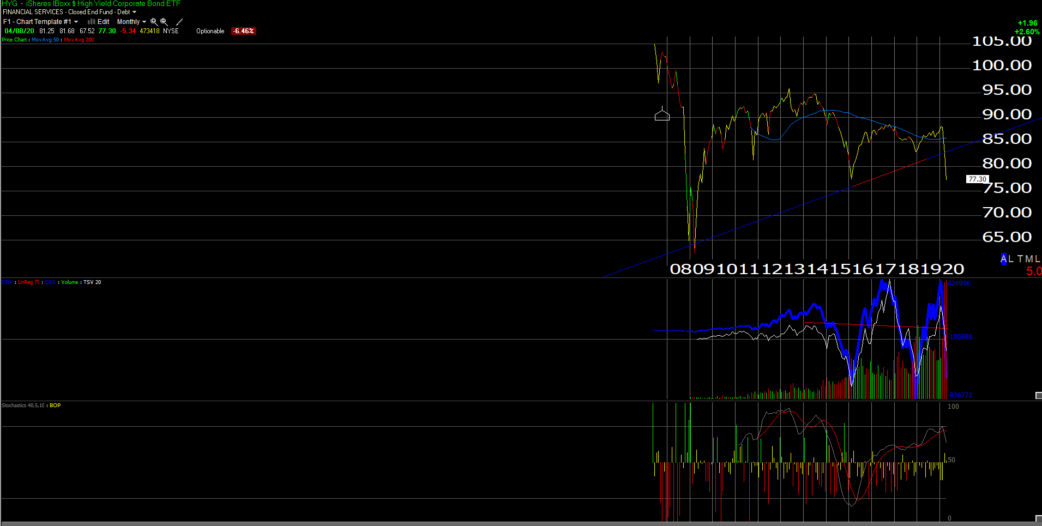Click the zoom in magnifier icon
Viewport: 1042px width, 526px height.
(154, 22)
